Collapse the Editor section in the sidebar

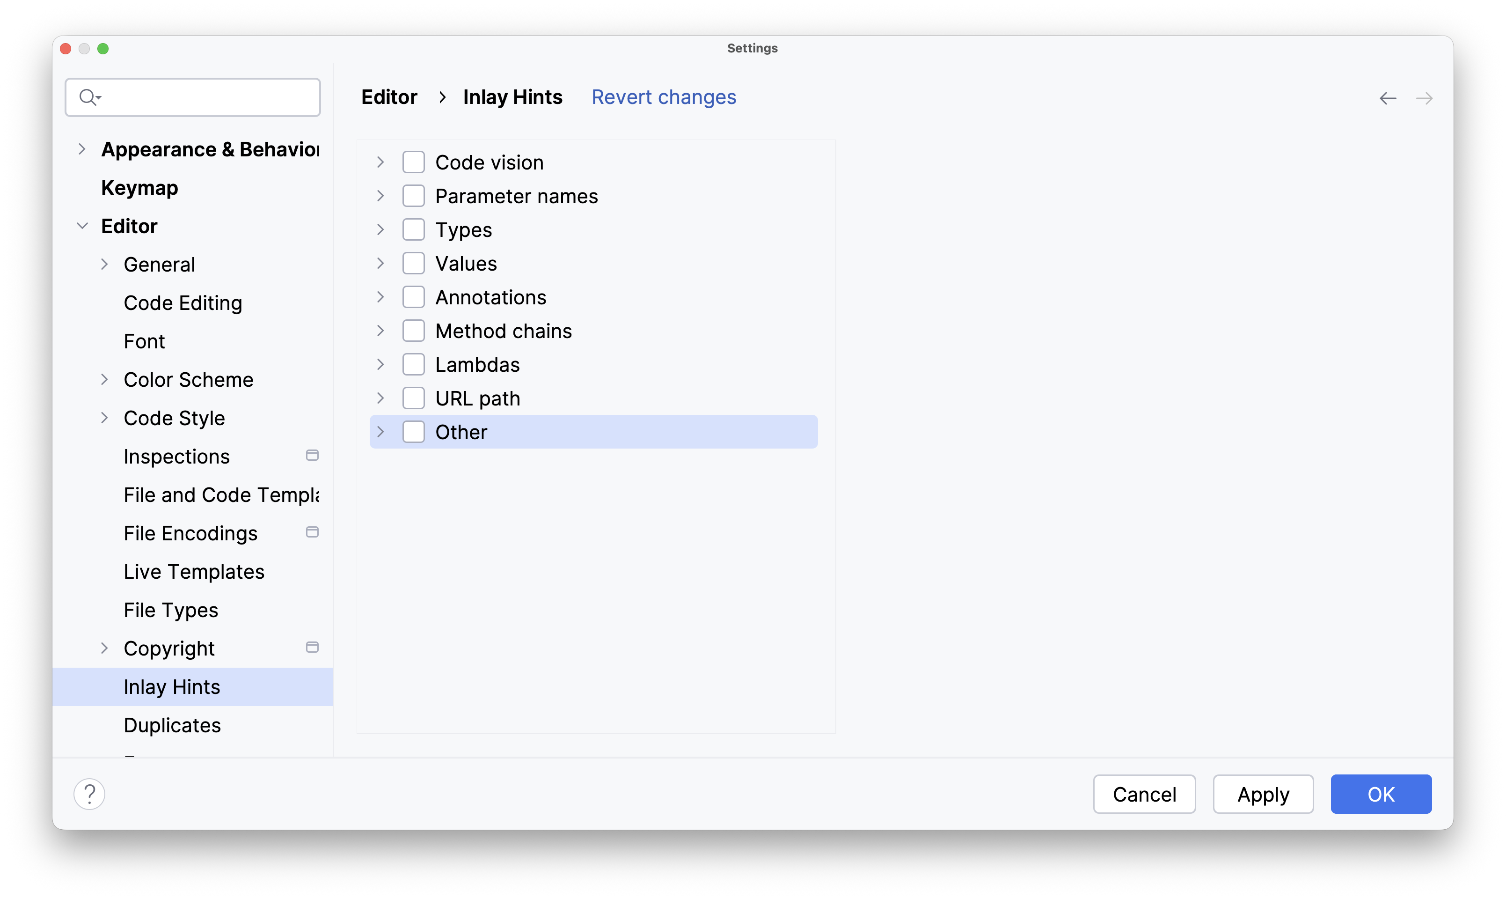point(82,225)
